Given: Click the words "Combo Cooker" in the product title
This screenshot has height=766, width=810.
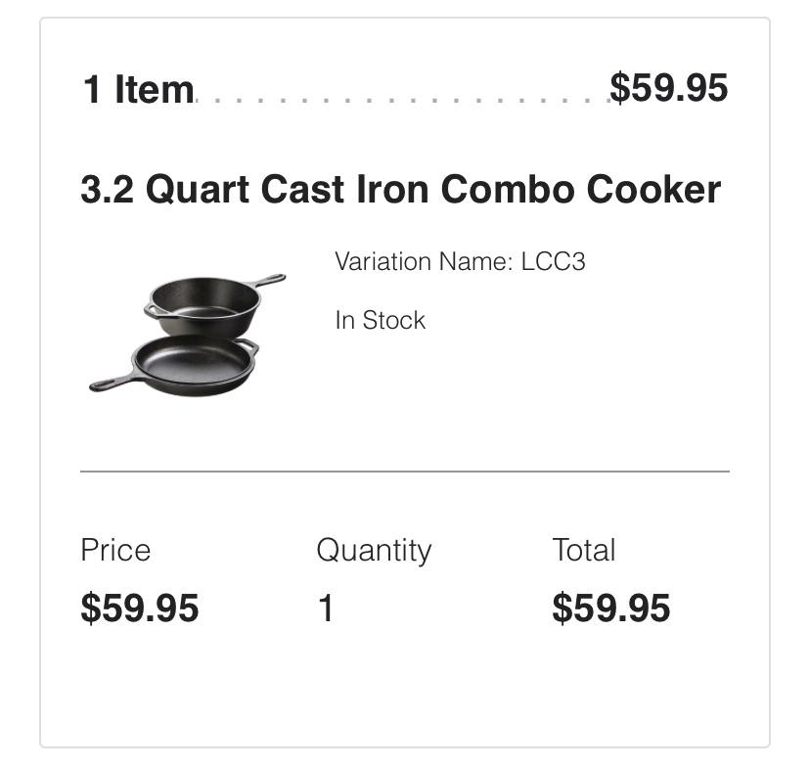Looking at the screenshot, I should [581, 190].
